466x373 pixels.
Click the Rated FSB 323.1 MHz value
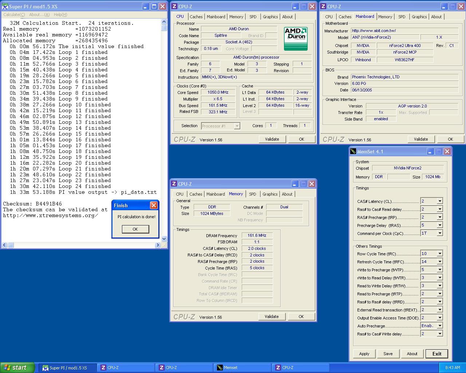pyautogui.click(x=218, y=112)
